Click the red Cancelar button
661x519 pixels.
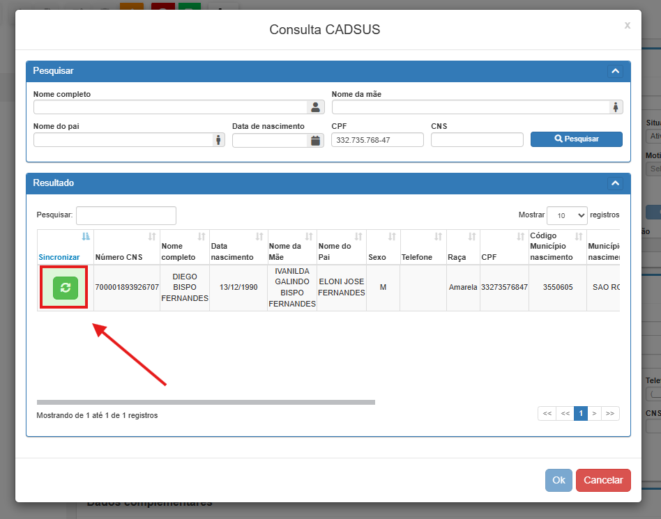tap(603, 480)
